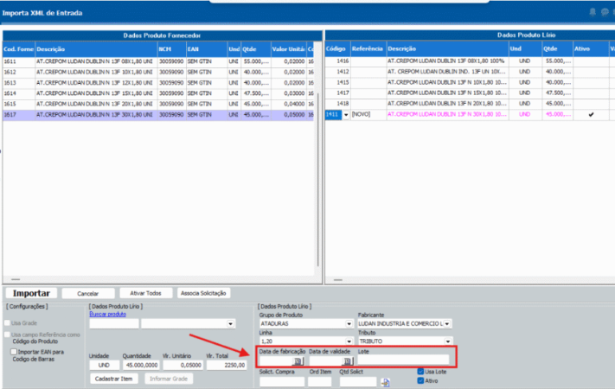Click the Buscar produto link
Screen dimensions: 615x389
tap(108, 314)
